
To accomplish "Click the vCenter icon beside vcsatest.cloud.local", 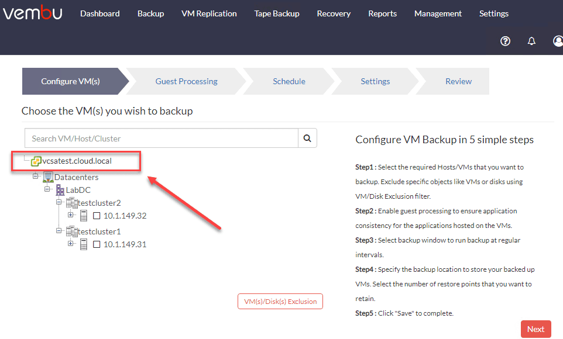I will pyautogui.click(x=36, y=161).
